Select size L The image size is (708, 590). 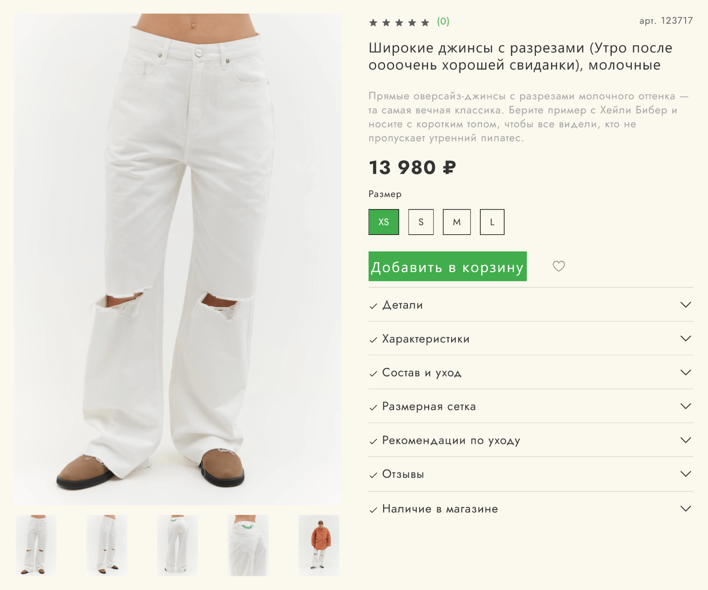[492, 222]
